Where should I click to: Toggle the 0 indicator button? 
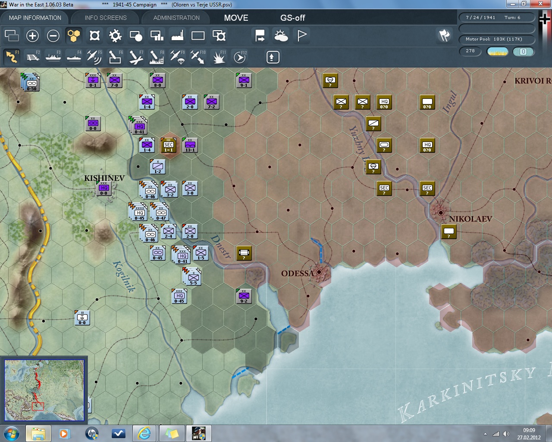[523, 51]
